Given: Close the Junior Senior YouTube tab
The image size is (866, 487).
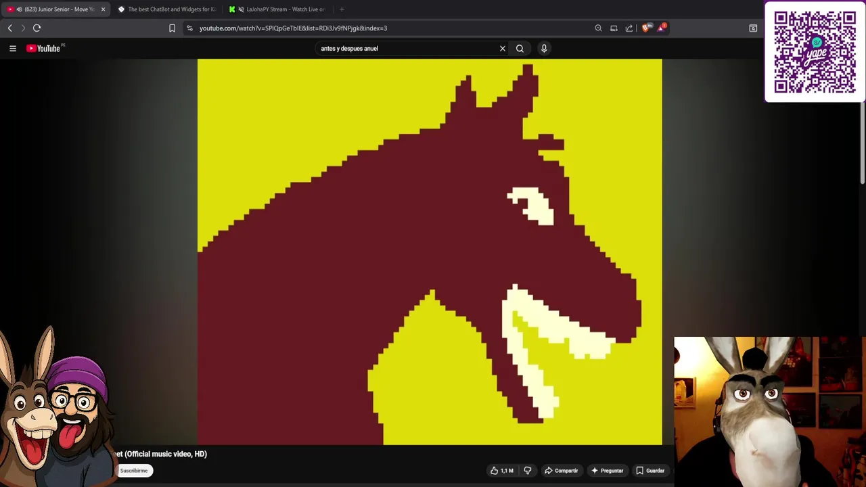Looking at the screenshot, I should coord(103,9).
